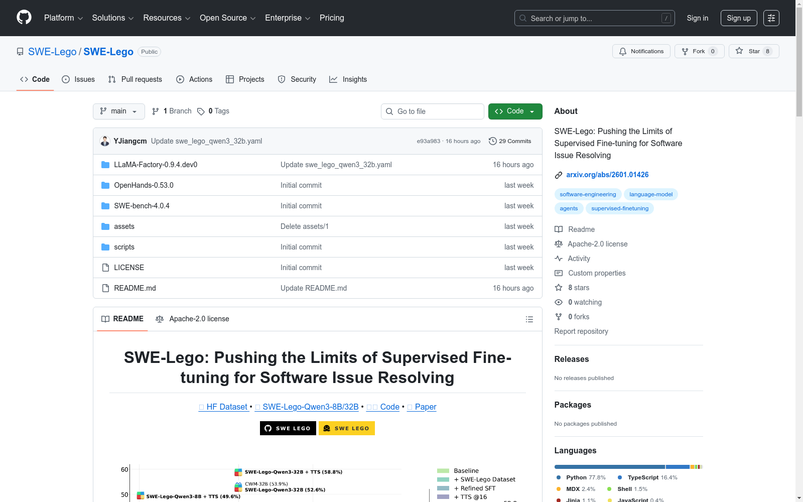Screen dimensions: 803x502
Task: Focus the Go to file search box
Action: click(433, 111)
